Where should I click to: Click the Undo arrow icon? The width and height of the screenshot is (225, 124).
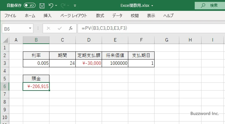[x=51, y=6]
